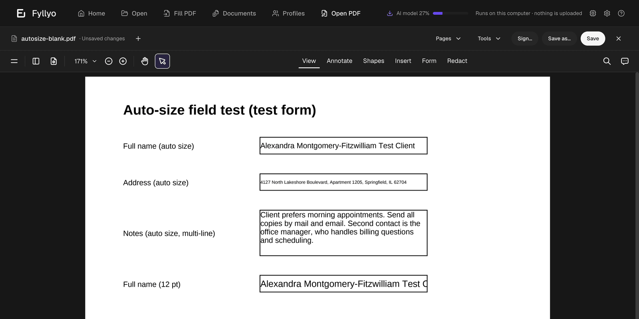Click the Address (auto size) field
This screenshot has width=639, height=319.
click(x=343, y=182)
